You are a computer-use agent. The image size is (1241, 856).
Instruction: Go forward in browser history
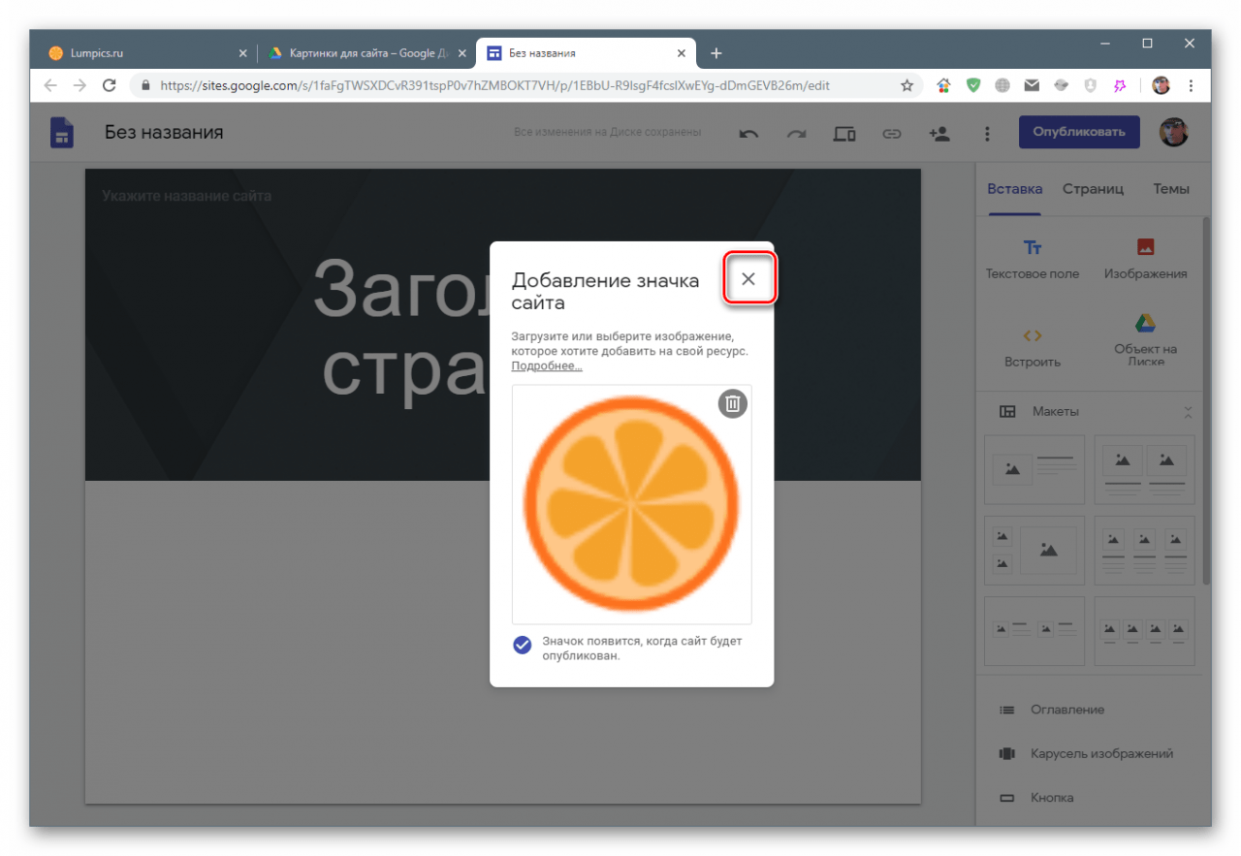80,85
